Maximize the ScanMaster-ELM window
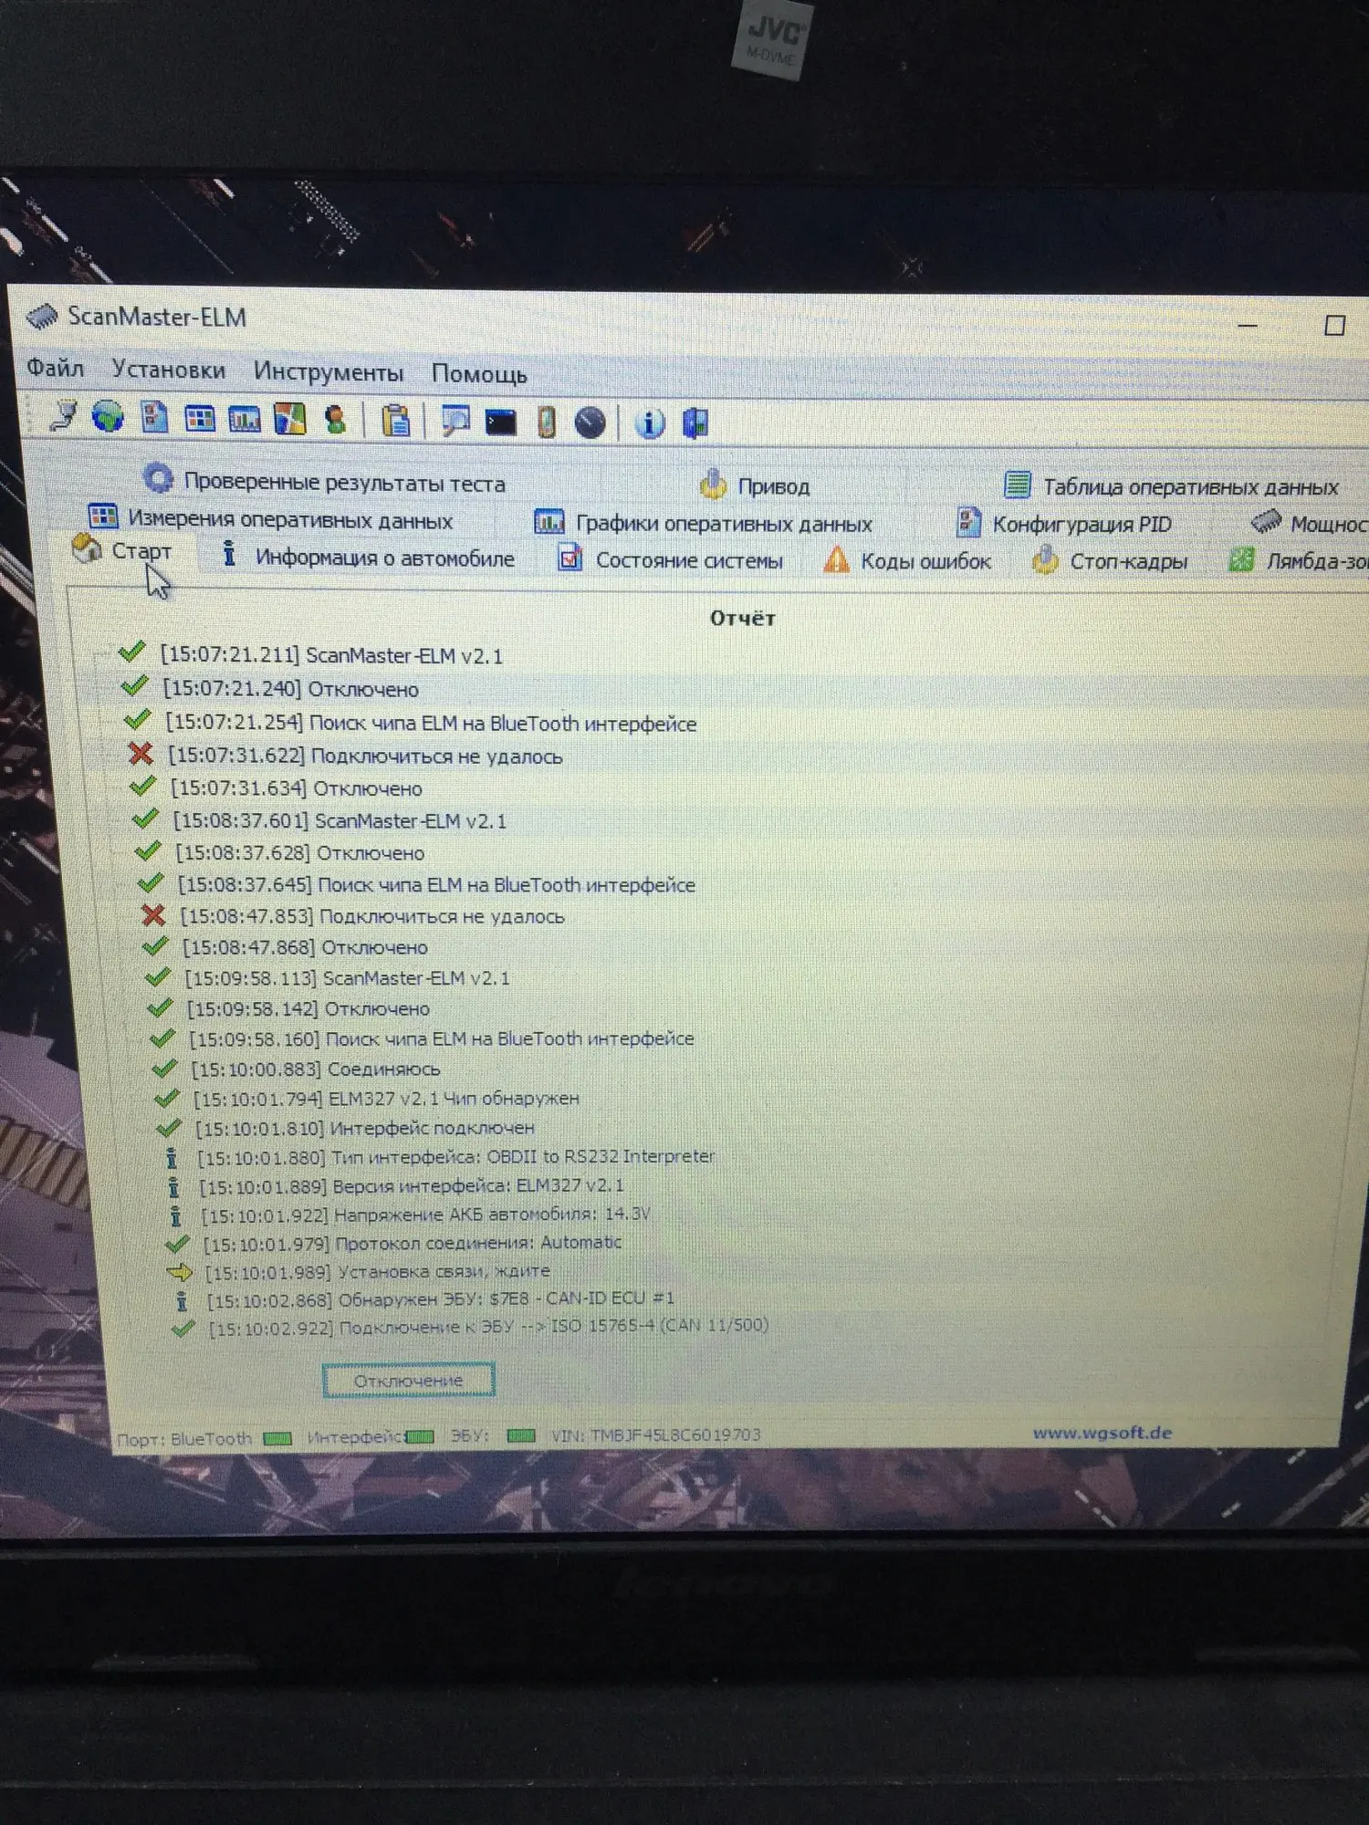The height and width of the screenshot is (1825, 1369). point(1334,326)
